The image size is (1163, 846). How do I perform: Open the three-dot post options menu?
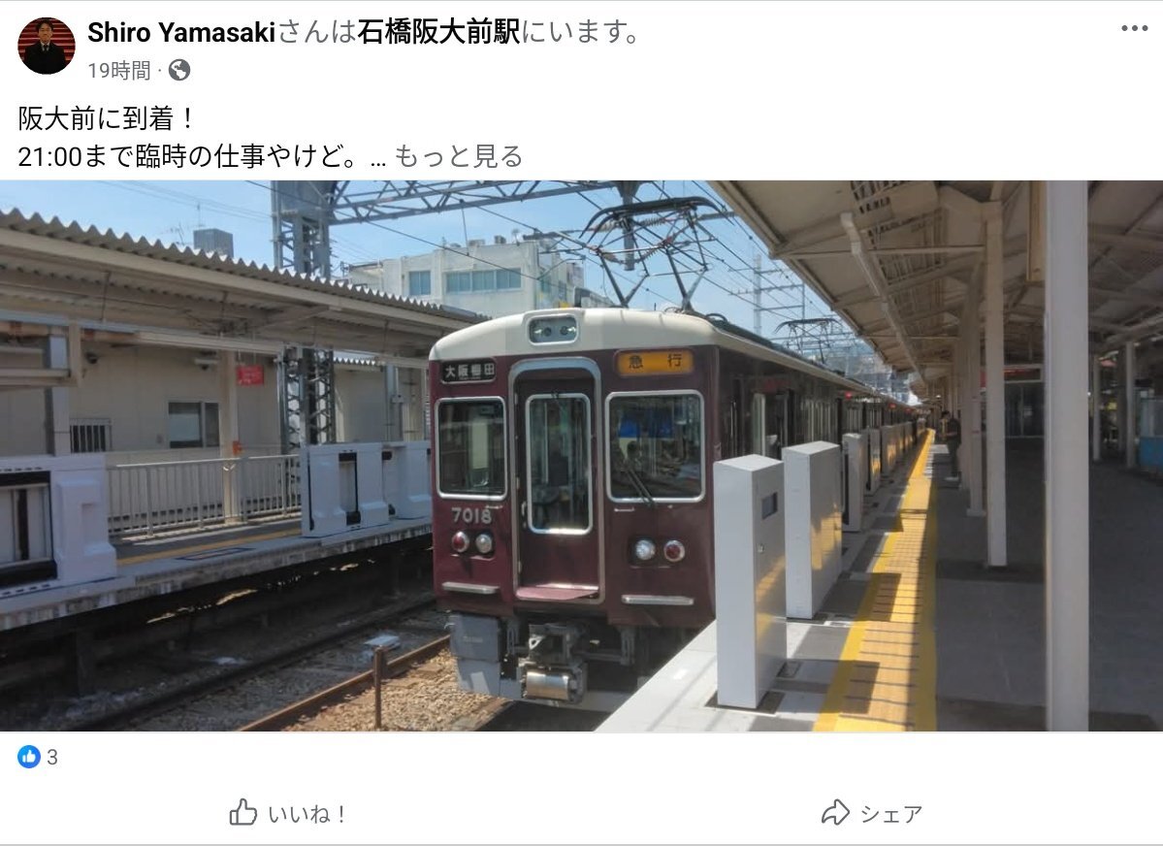1134,28
